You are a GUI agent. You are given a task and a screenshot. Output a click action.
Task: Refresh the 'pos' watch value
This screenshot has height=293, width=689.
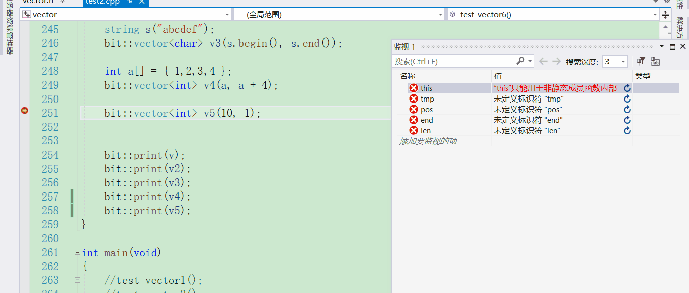point(627,110)
